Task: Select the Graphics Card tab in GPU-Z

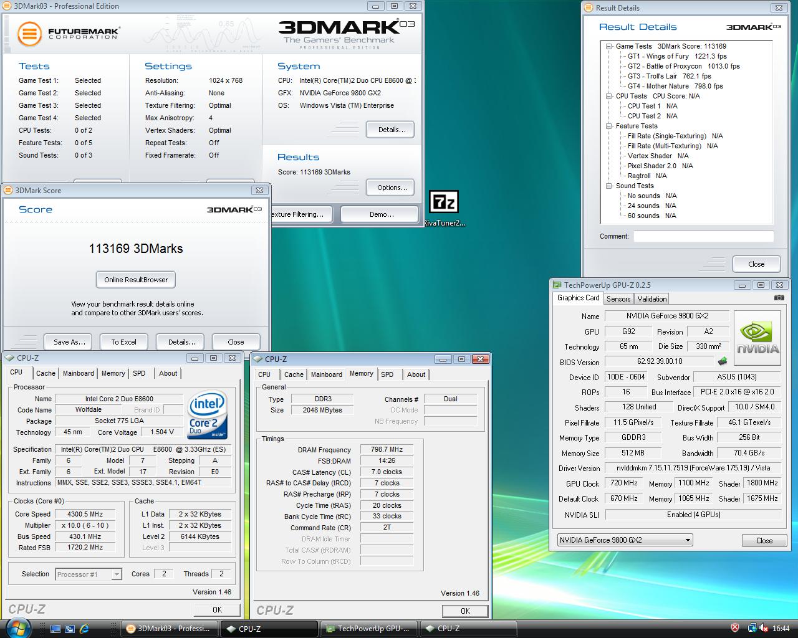Action: pos(578,298)
